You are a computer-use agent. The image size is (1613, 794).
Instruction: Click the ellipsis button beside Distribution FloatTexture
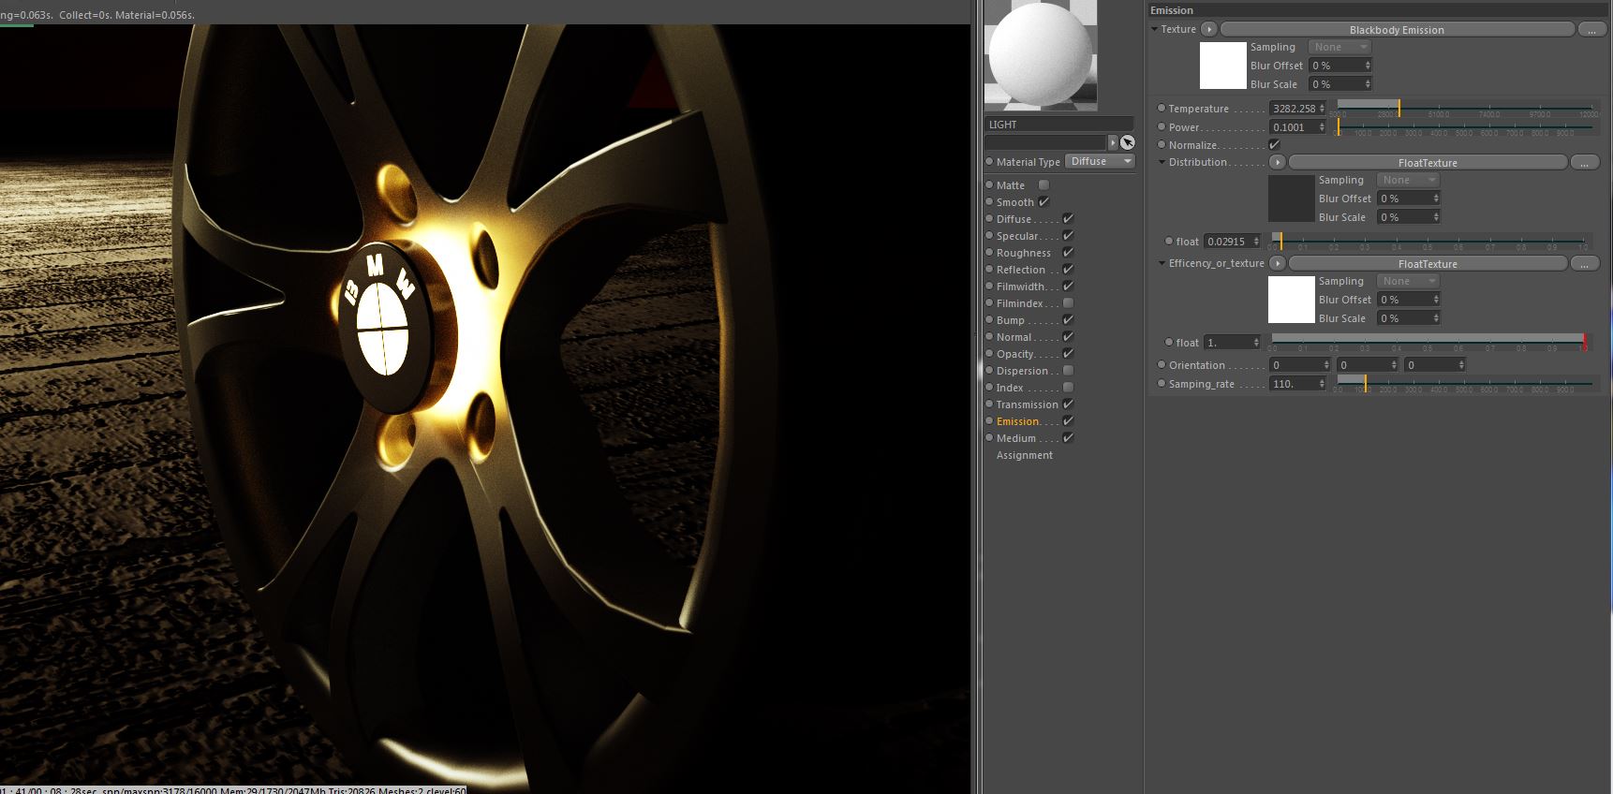click(1584, 163)
